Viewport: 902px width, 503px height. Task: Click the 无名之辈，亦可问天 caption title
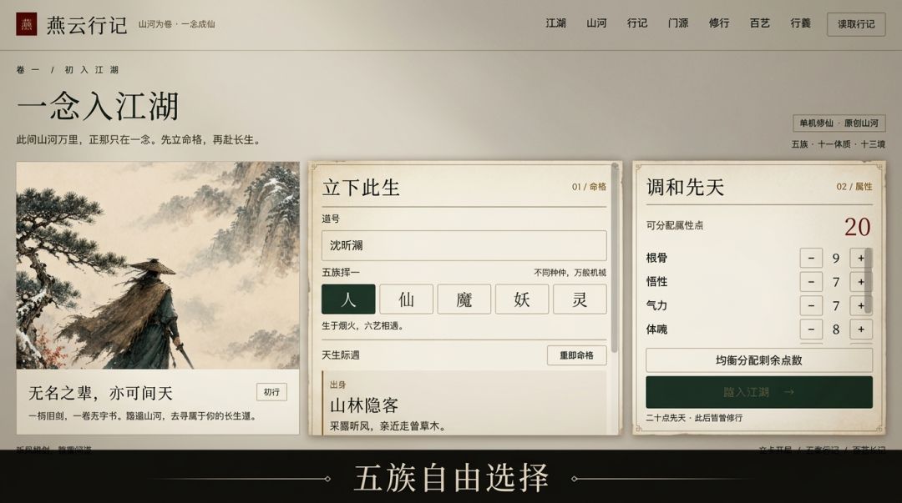[x=101, y=393]
